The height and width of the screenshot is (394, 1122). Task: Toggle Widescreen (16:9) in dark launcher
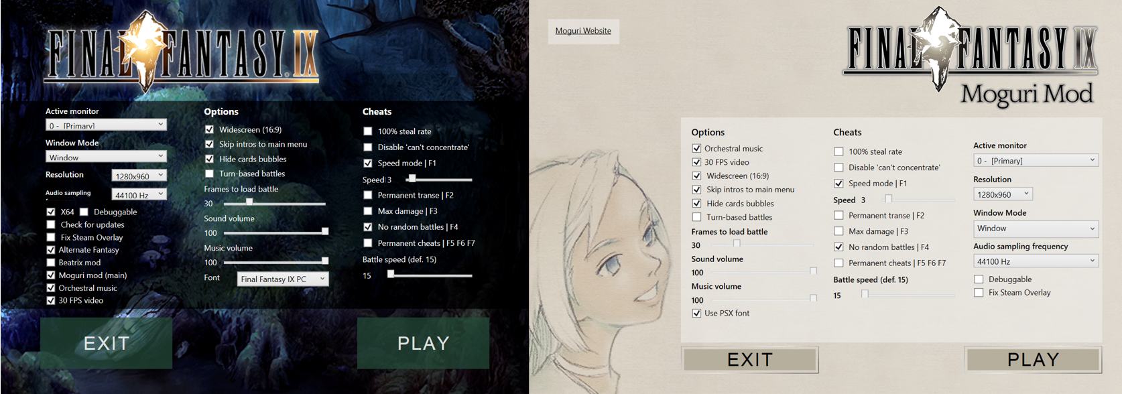click(209, 129)
